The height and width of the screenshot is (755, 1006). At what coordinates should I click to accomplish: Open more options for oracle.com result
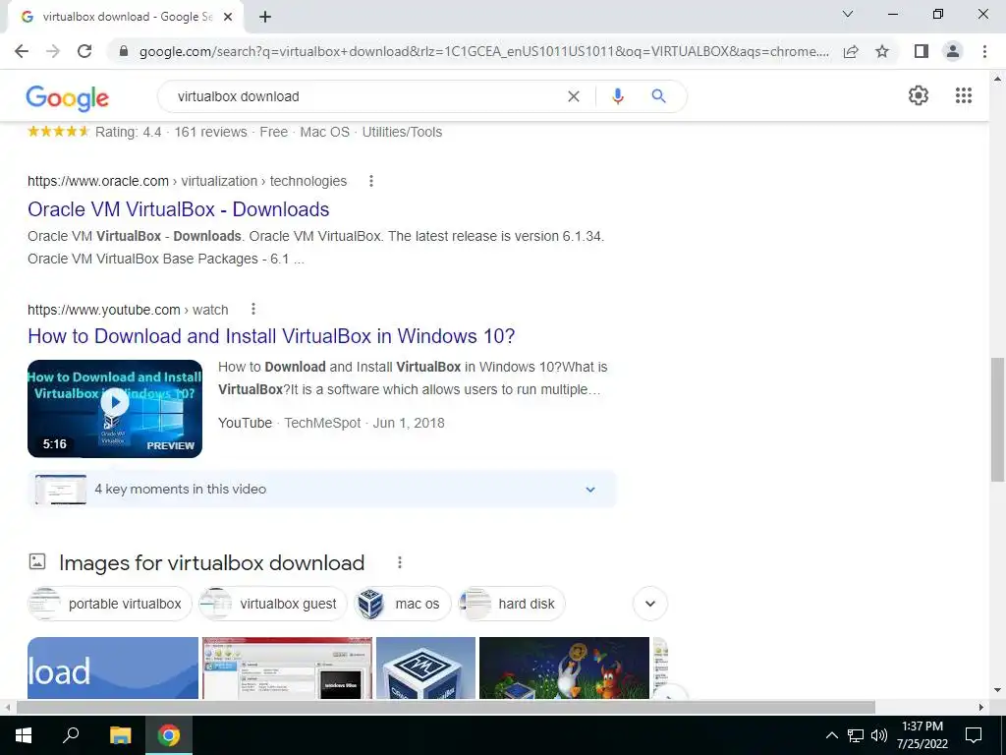point(370,181)
